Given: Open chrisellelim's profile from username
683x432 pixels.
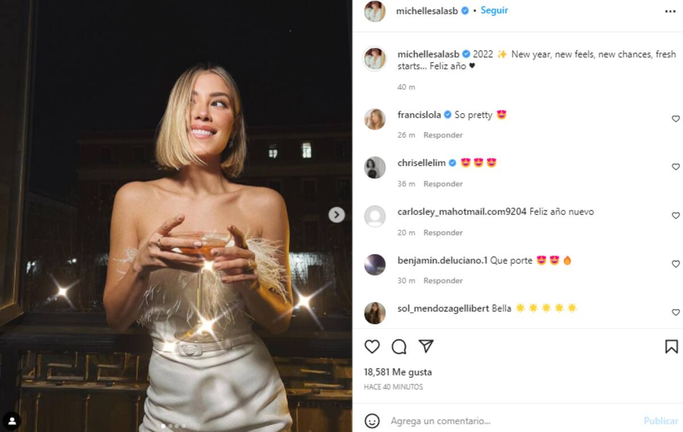Looking at the screenshot, I should pyautogui.click(x=421, y=163).
